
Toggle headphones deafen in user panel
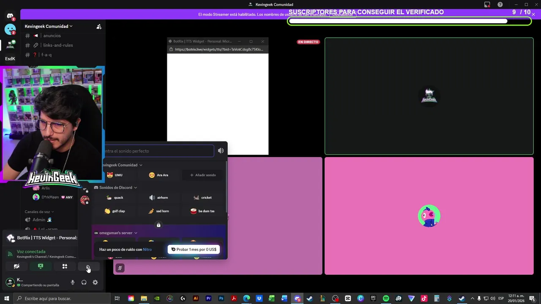84,282
